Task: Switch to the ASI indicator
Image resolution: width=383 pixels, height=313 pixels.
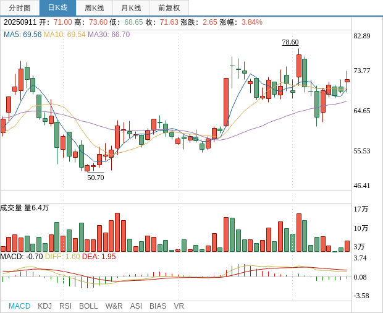Action: [x=136, y=306]
